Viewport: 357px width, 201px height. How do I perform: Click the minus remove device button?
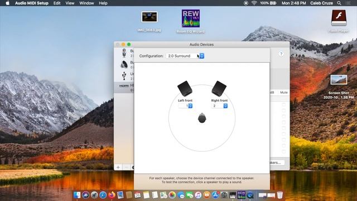[127, 167]
